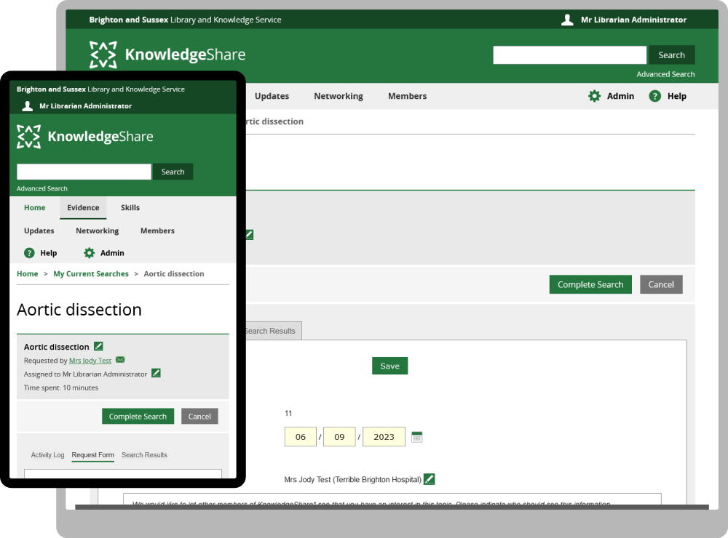
Task: Open mobile Help question mark icon
Action: coord(29,253)
